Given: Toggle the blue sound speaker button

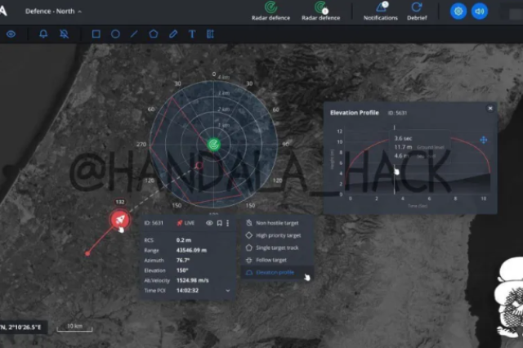Looking at the screenshot, I should click(x=480, y=11).
